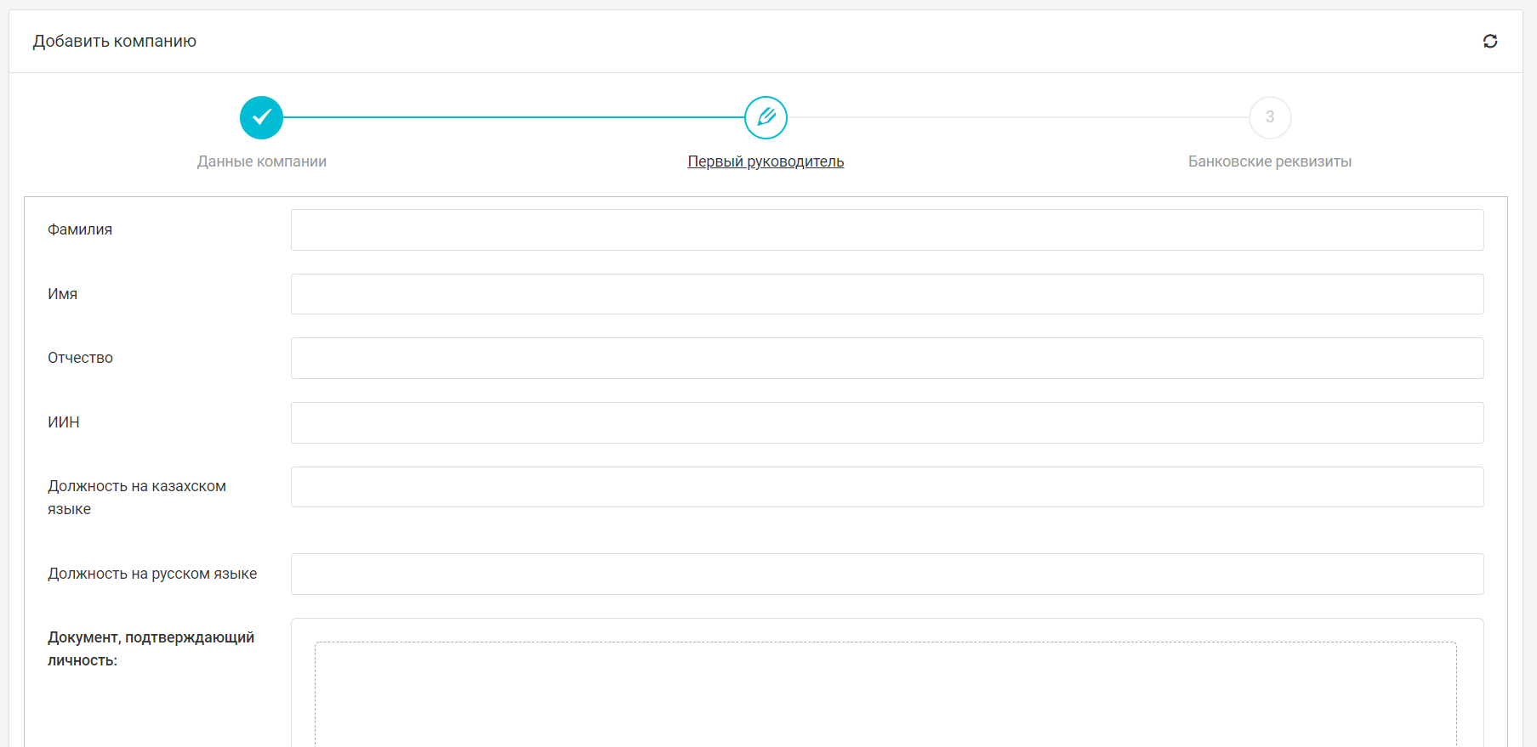Image resolution: width=1537 pixels, height=747 pixels.
Task: Click the ИИН field label
Action: pyautogui.click(x=64, y=422)
